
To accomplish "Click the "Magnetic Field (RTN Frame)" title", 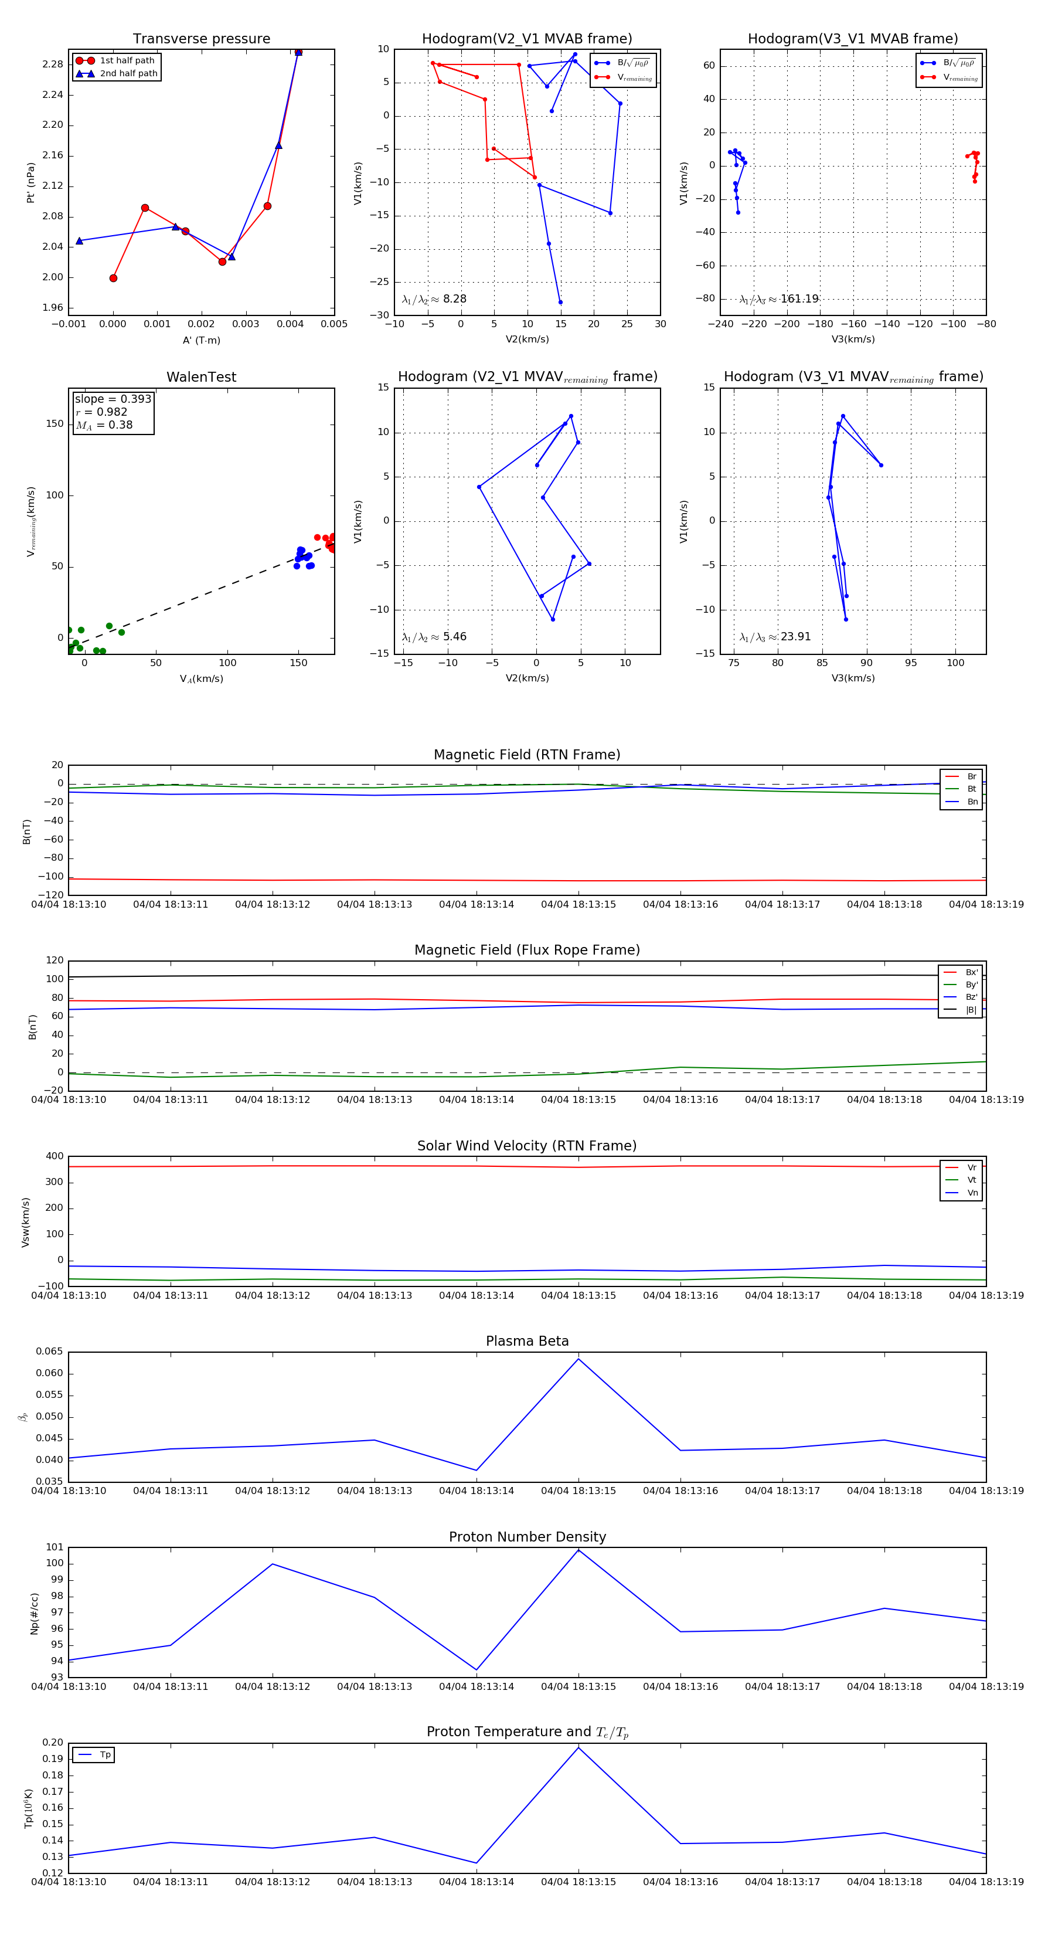I will (x=527, y=755).
